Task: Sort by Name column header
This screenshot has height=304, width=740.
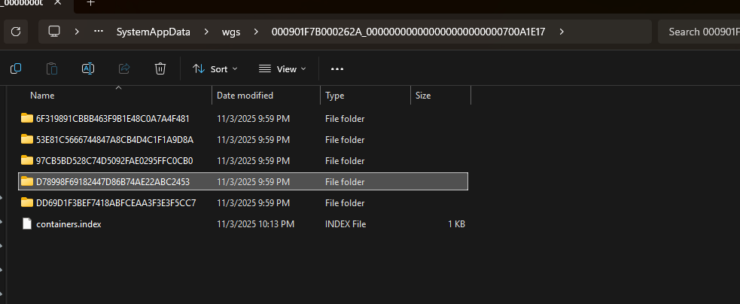Action: [42, 96]
